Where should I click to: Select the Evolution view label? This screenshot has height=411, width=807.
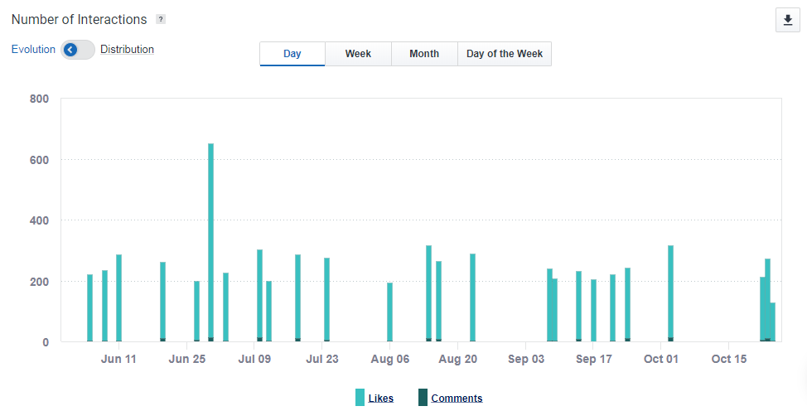pos(33,50)
